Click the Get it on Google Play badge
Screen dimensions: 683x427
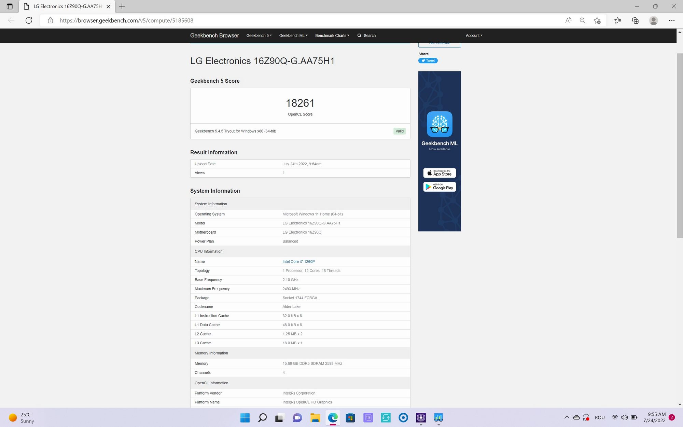[x=440, y=187]
